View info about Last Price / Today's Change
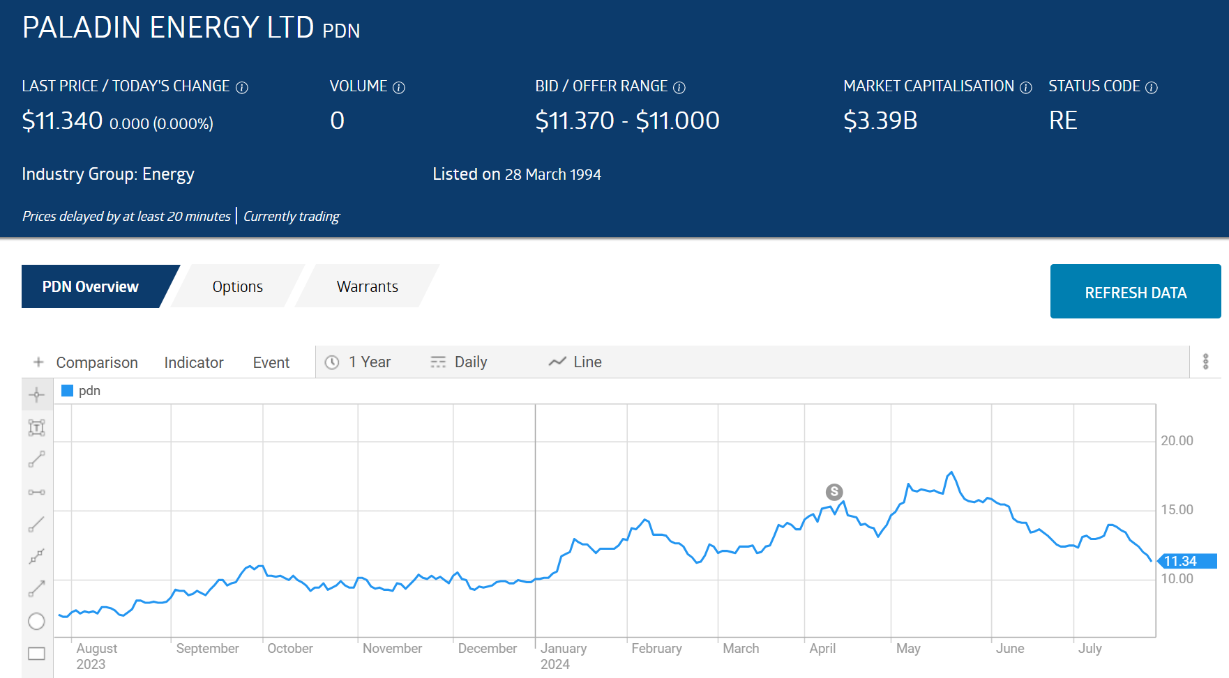 [242, 88]
